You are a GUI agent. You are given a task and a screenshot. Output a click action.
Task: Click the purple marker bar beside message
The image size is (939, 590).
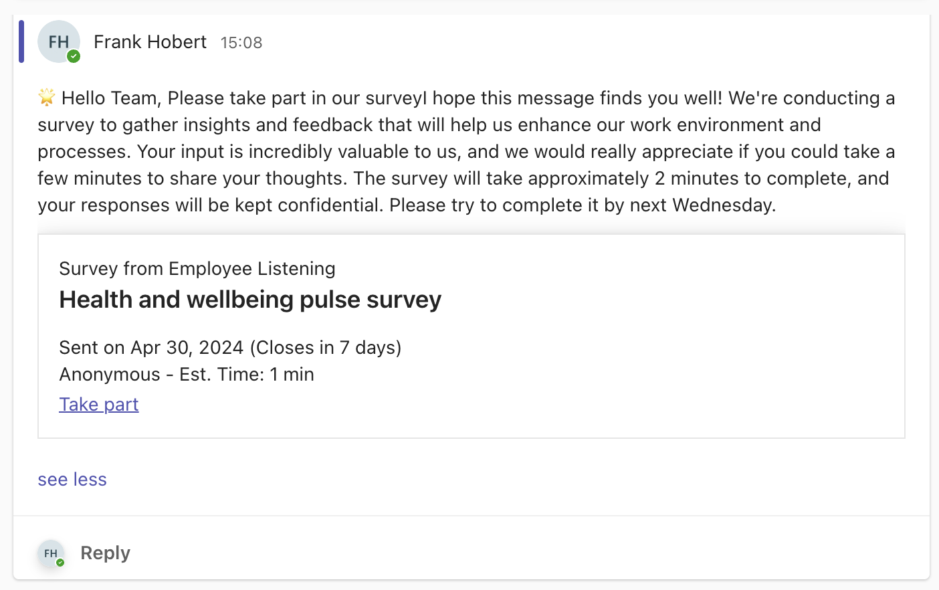point(21,41)
